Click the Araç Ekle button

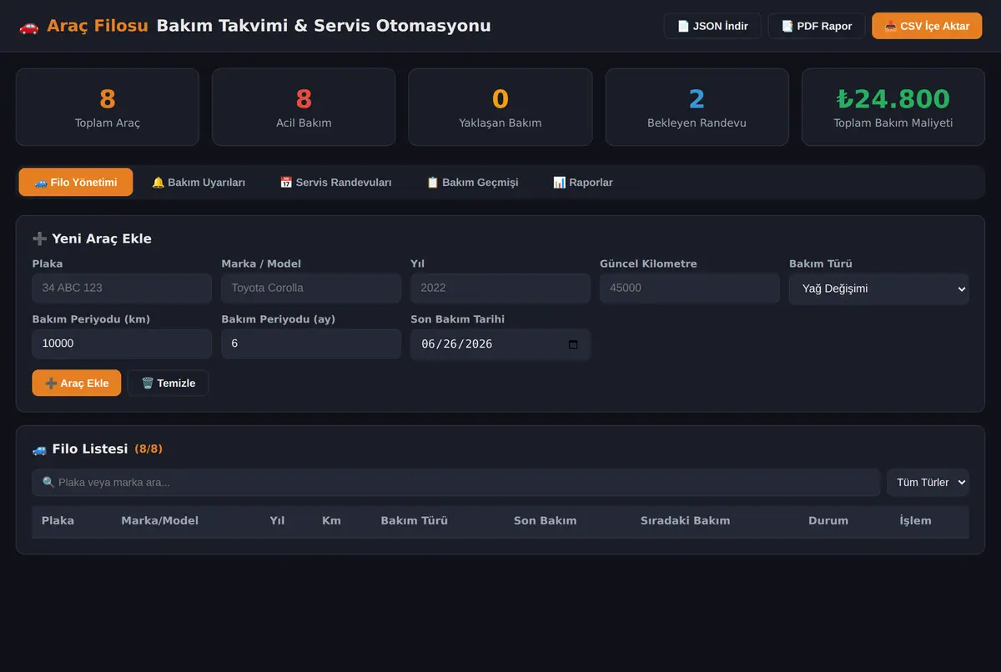point(77,383)
